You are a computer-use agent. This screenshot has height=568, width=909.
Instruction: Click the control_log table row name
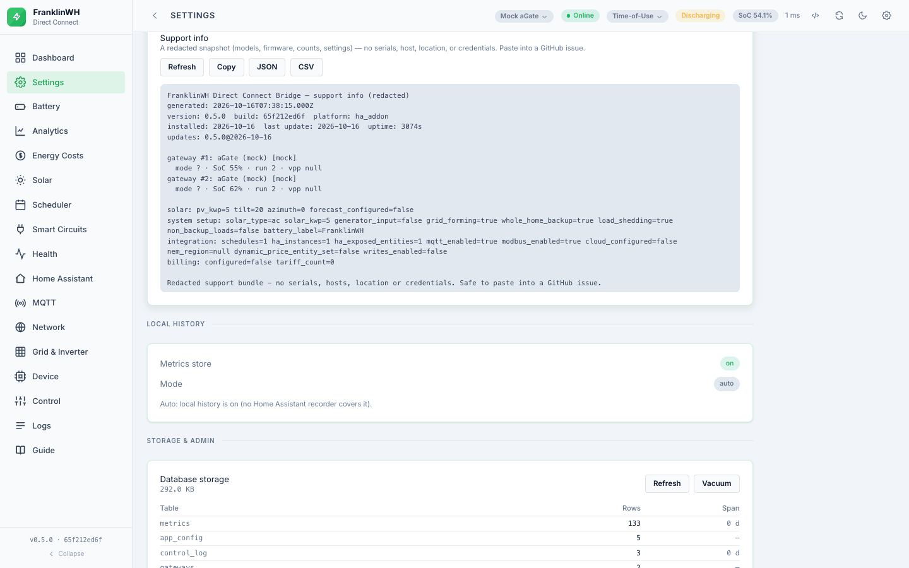pos(183,553)
